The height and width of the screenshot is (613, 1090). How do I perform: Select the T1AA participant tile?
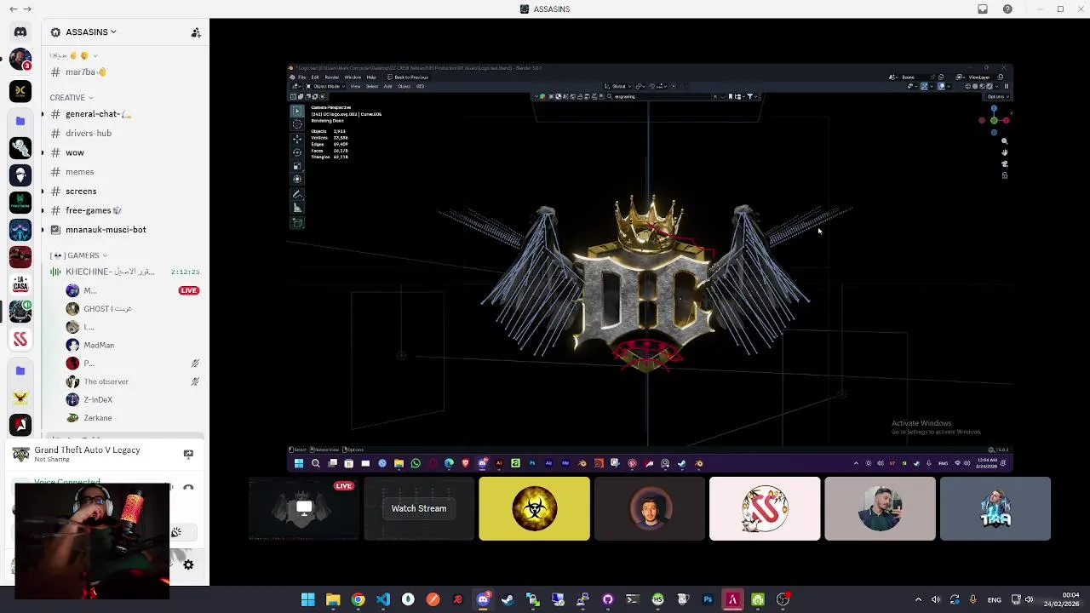pyautogui.click(x=995, y=508)
